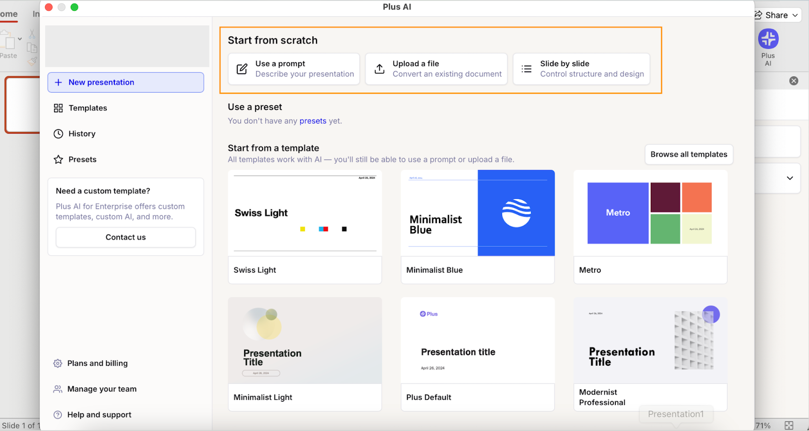Open the Home ribbon tab in PowerPoint
809x431 pixels.
(9, 14)
